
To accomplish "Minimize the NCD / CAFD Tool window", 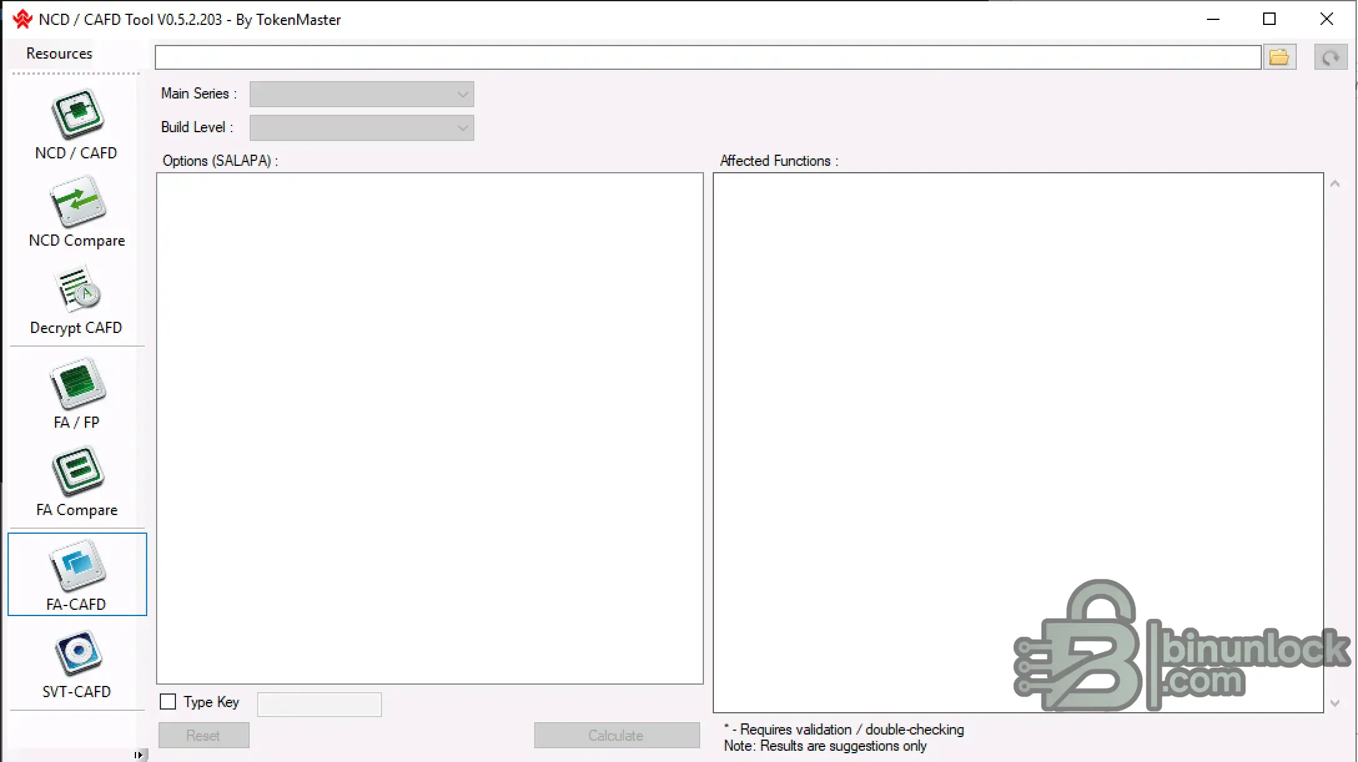I will [1213, 19].
